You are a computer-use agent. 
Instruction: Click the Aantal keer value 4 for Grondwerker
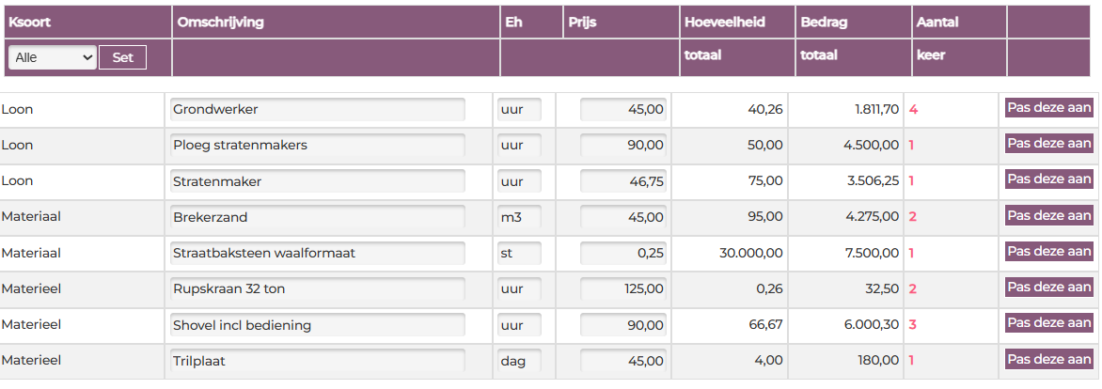click(913, 110)
